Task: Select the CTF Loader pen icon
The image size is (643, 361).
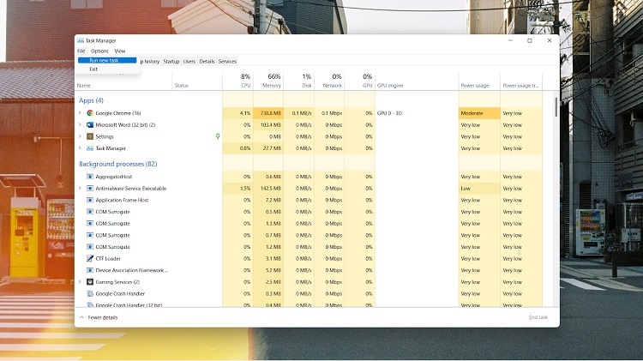Action: coord(89,258)
